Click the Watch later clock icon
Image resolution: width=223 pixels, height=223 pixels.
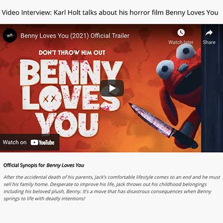pyautogui.click(x=181, y=33)
